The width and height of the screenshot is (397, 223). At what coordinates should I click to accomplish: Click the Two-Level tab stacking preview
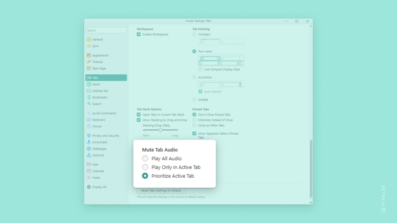(x=221, y=60)
